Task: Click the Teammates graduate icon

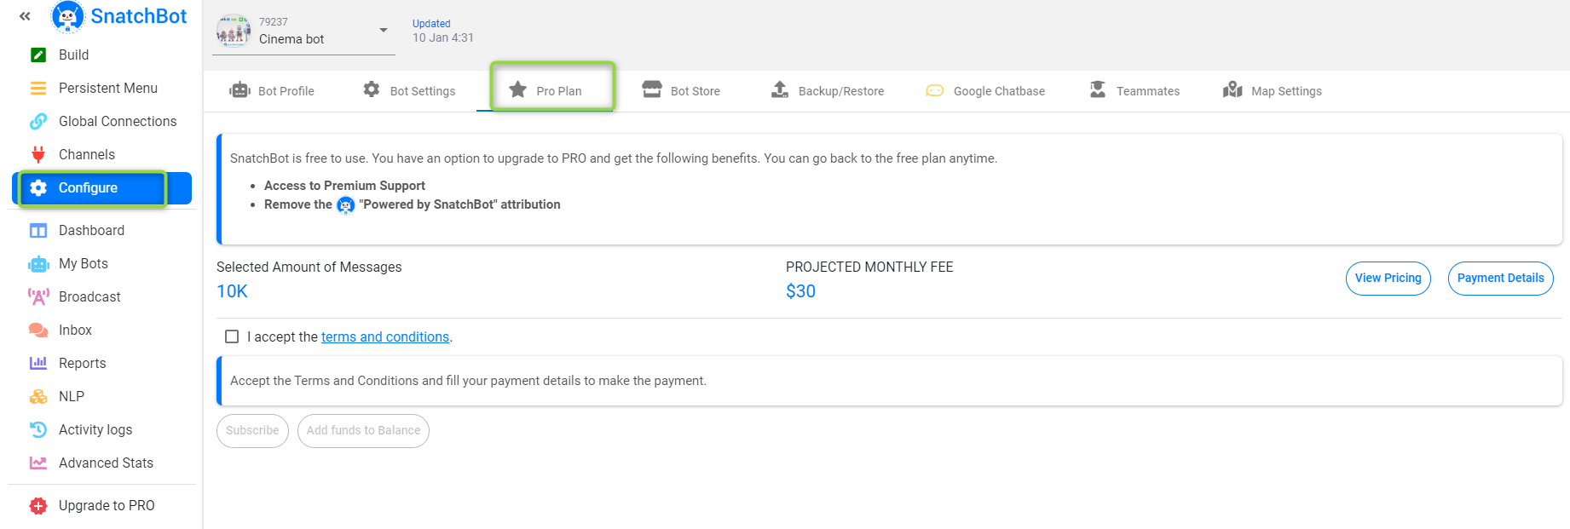Action: 1098,89
